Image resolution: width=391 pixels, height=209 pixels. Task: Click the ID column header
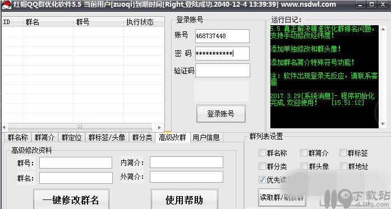click(x=12, y=22)
